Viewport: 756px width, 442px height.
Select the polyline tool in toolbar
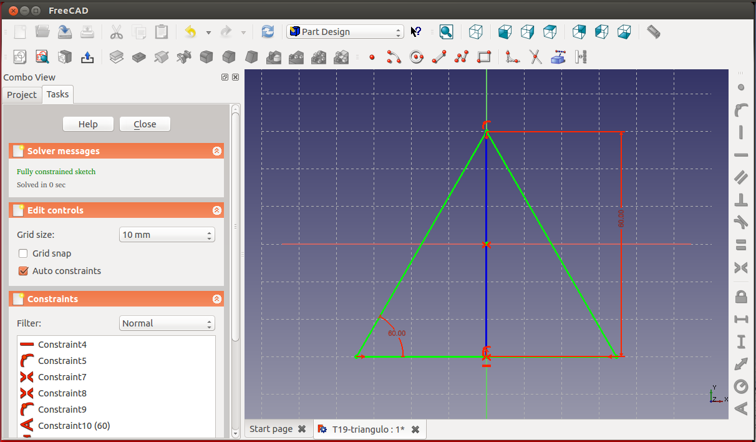[x=462, y=57]
